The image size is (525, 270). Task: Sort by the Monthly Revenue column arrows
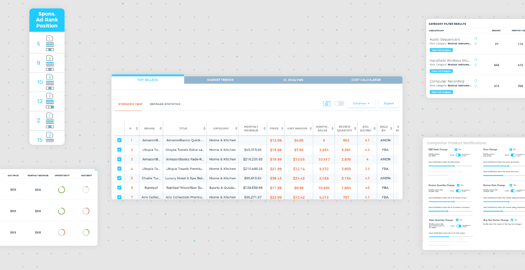pos(264,129)
